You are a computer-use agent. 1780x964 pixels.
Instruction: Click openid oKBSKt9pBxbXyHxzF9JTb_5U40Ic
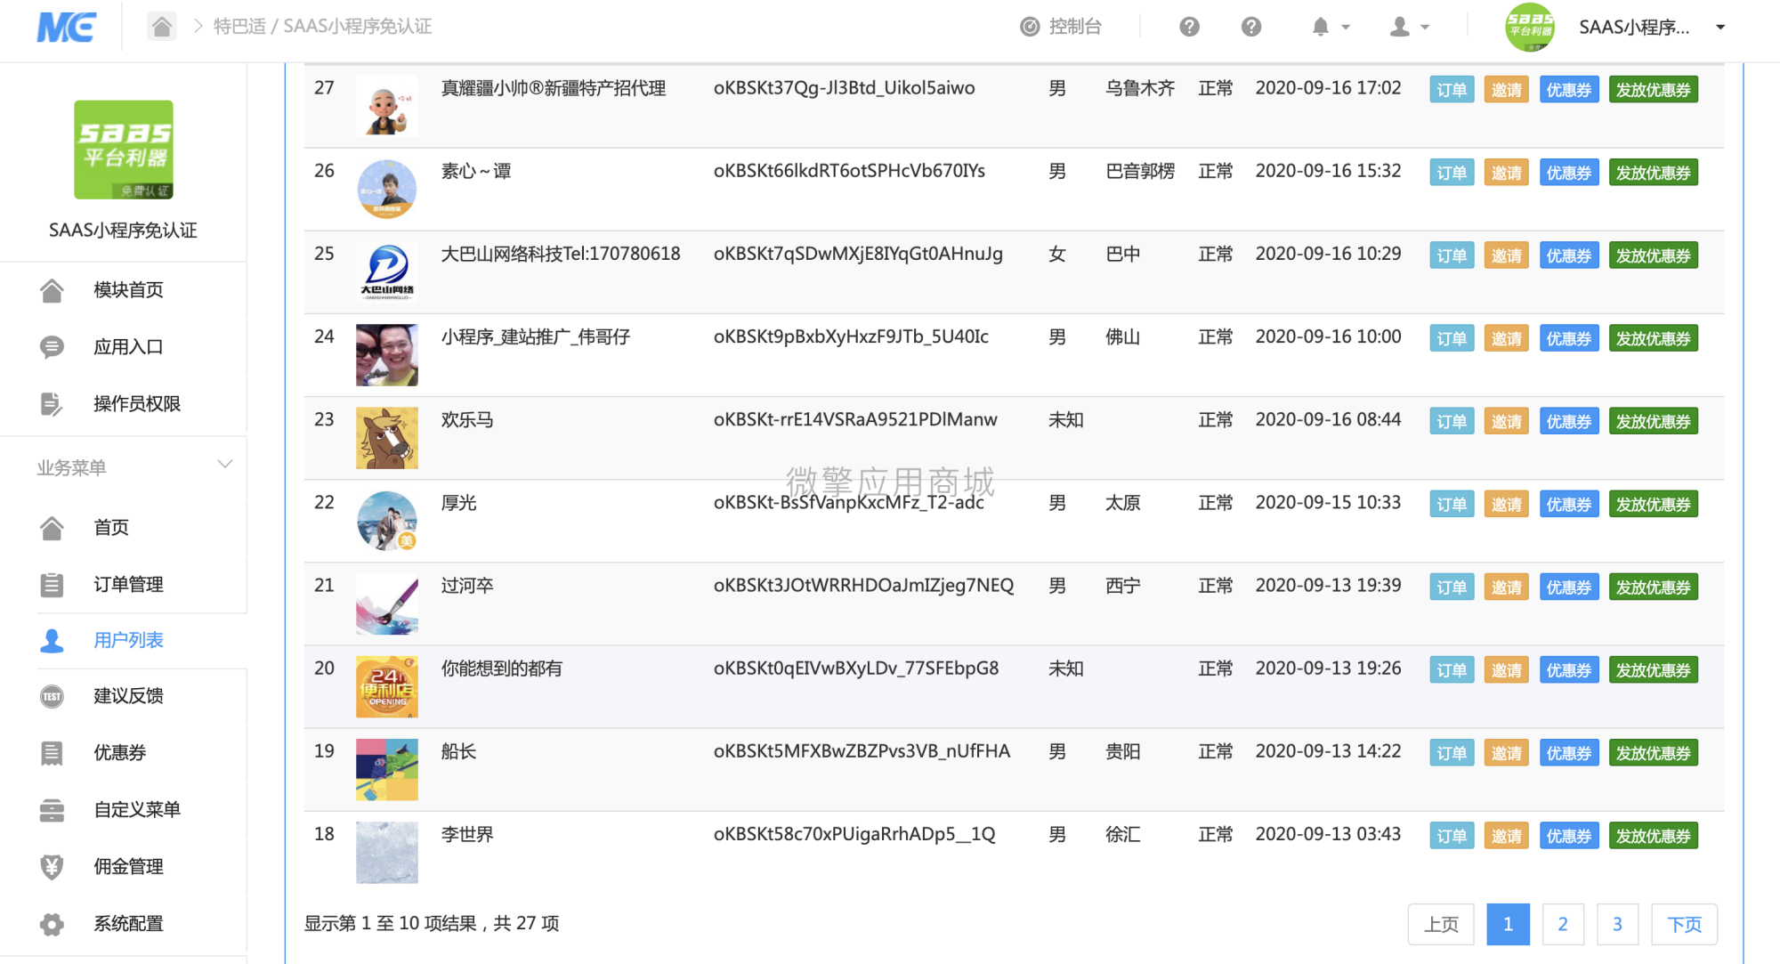coord(851,336)
